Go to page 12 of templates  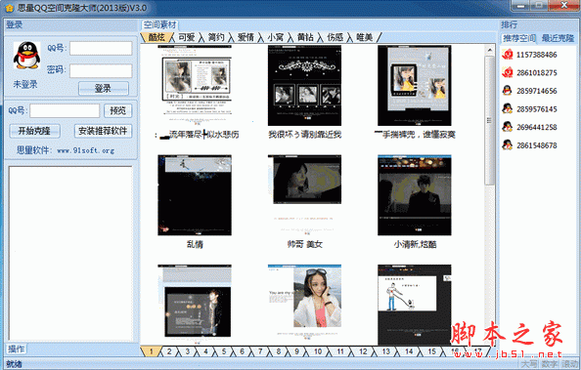[x=363, y=351]
